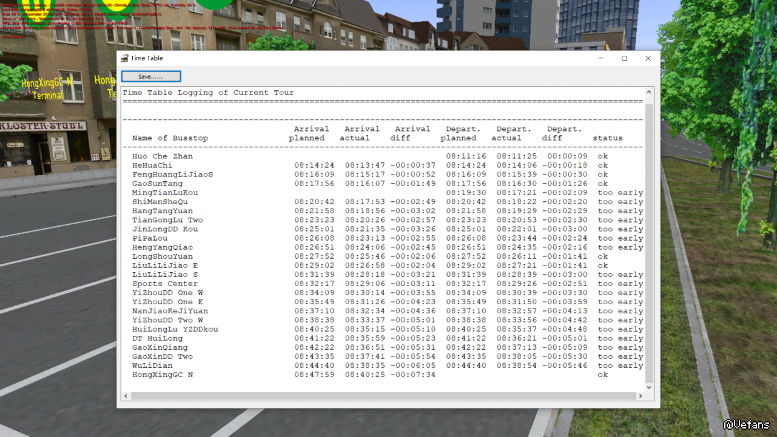
Task: Select the 'LiuLiLiJiao S' bus stop name
Action: pyautogui.click(x=165, y=275)
